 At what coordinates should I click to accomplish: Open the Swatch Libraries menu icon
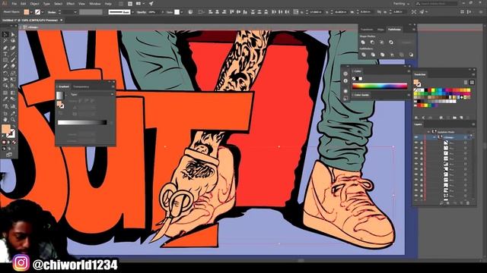pos(417,118)
